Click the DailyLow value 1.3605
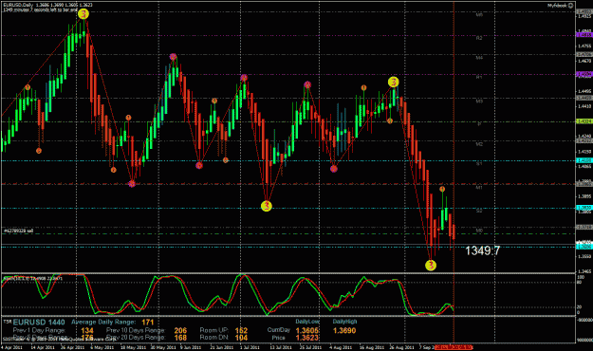The width and height of the screenshot is (593, 351). [x=307, y=330]
